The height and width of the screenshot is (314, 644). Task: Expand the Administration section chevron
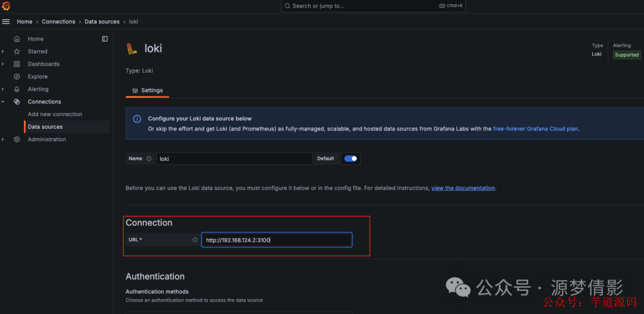pos(3,139)
